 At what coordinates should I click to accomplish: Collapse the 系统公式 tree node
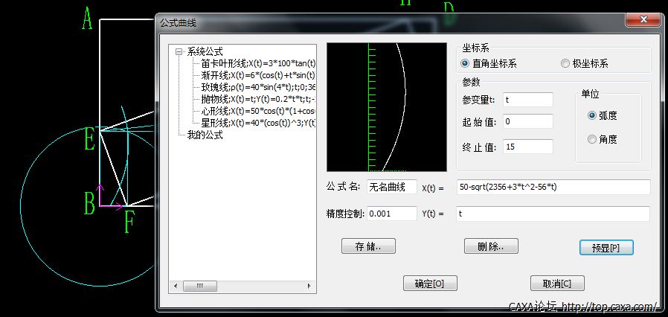click(x=179, y=52)
